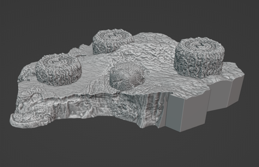Select the rear middle engraved cylinder
The width and height of the screenshot is (259, 167).
coord(113,41)
